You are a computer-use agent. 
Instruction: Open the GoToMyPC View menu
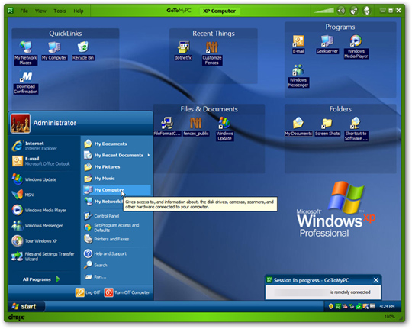click(40, 11)
